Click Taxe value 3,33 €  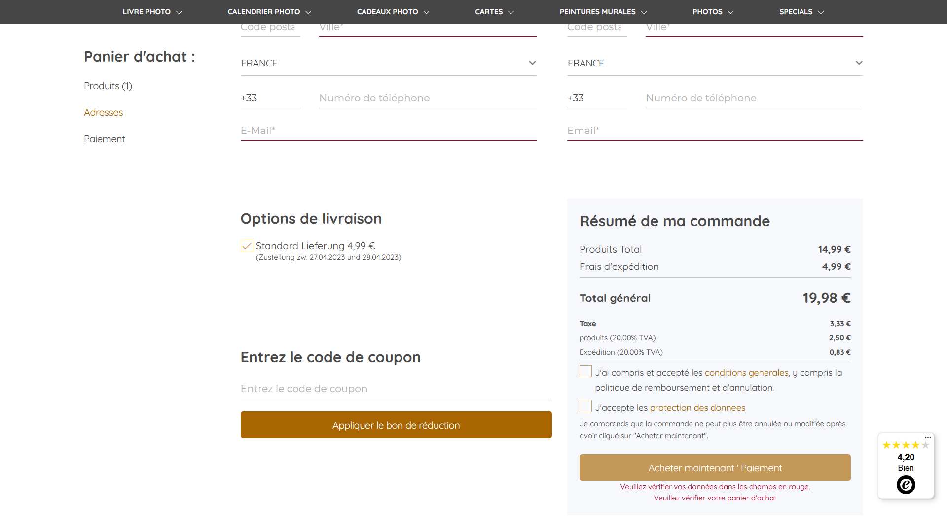(x=840, y=324)
